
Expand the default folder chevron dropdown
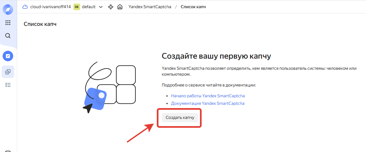tap(101, 7)
